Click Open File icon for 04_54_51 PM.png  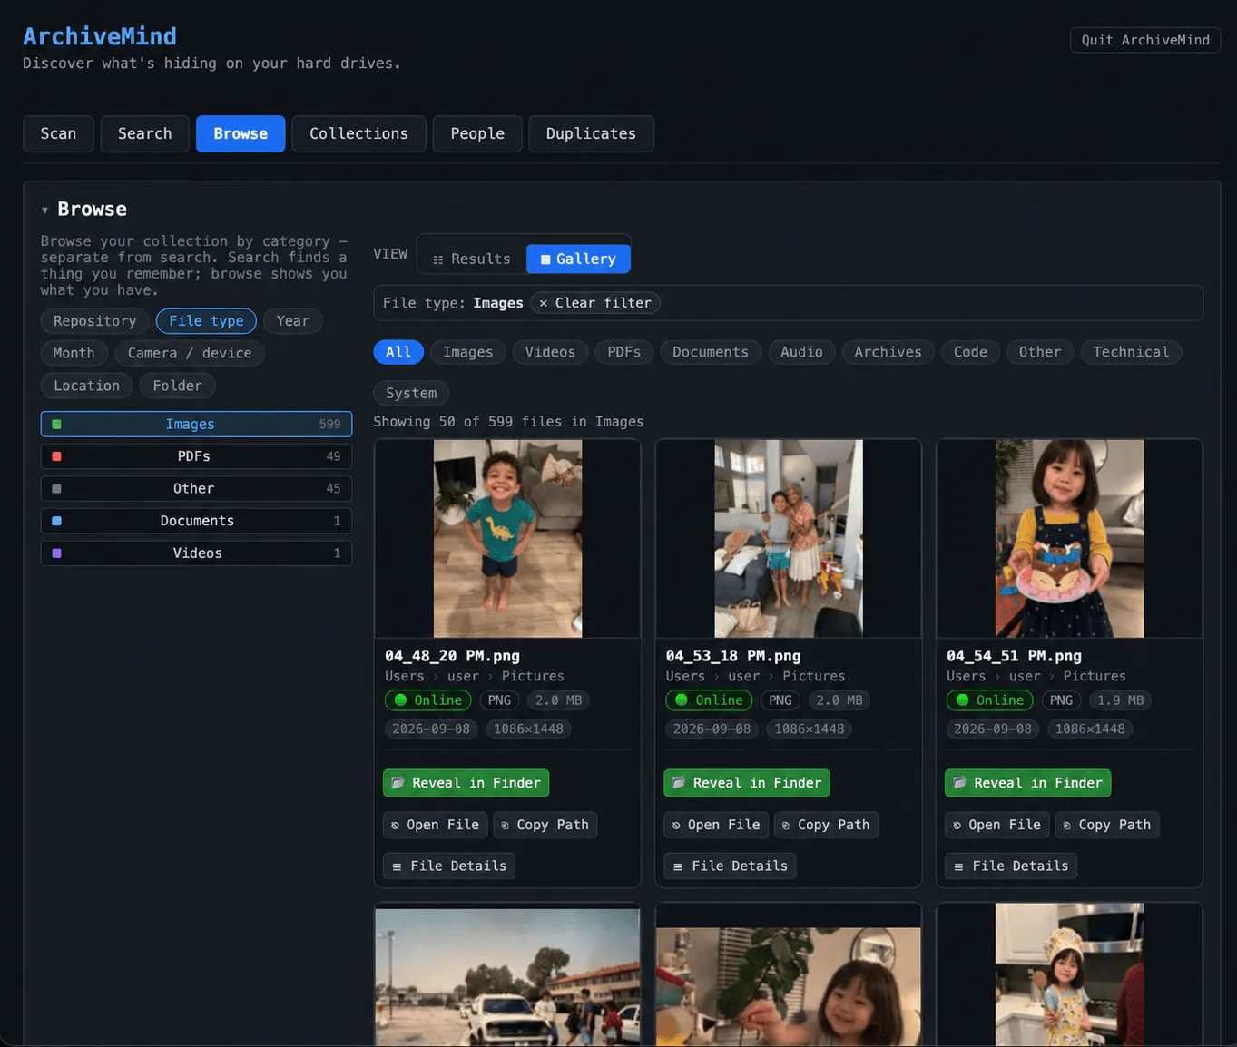pyautogui.click(x=957, y=826)
